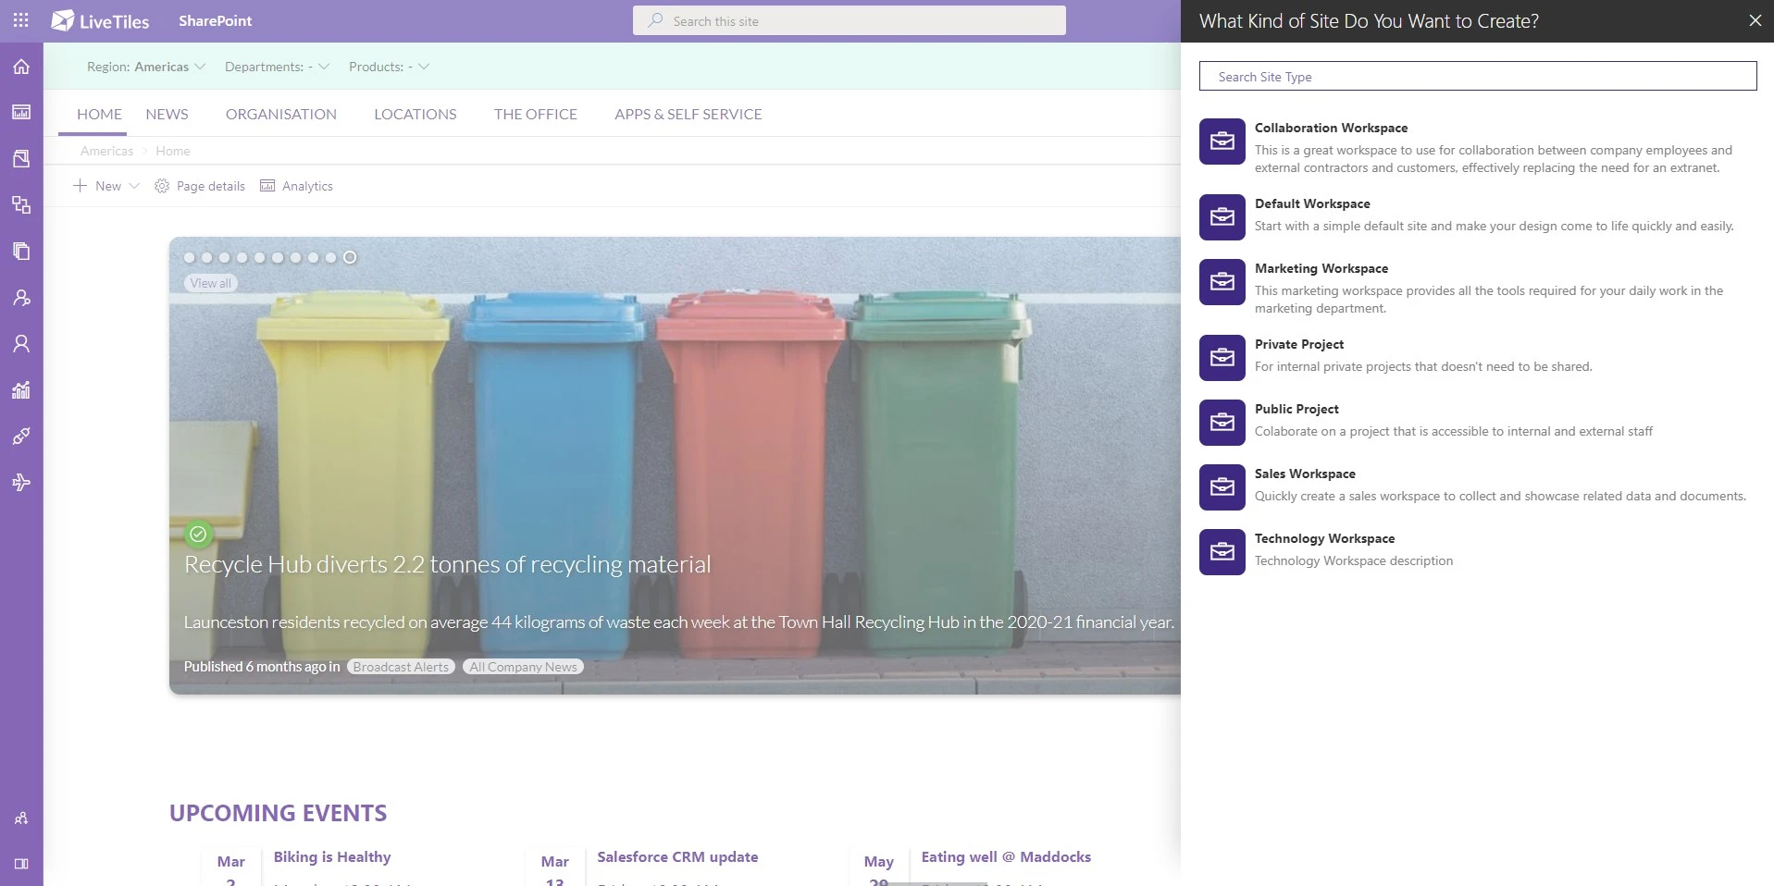Open the app launcher waffle grid
The width and height of the screenshot is (1774, 886).
click(21, 20)
